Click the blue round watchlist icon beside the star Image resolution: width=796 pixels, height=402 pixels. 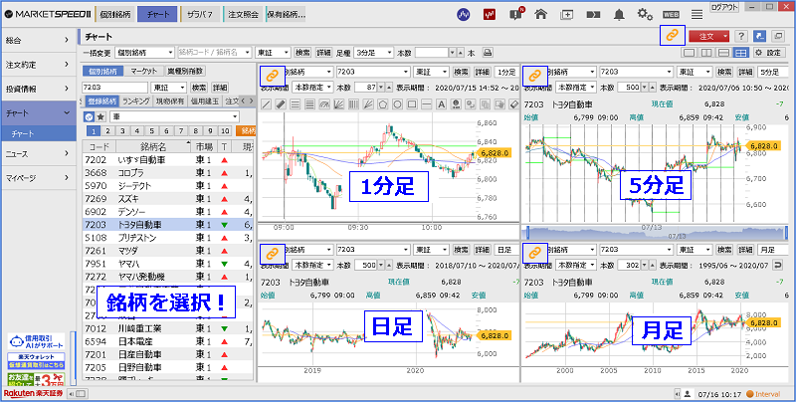coord(89,116)
